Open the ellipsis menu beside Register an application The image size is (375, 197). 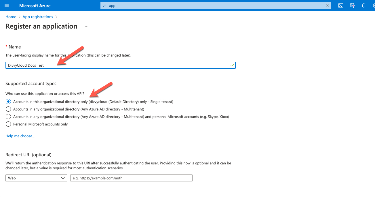[87, 26]
